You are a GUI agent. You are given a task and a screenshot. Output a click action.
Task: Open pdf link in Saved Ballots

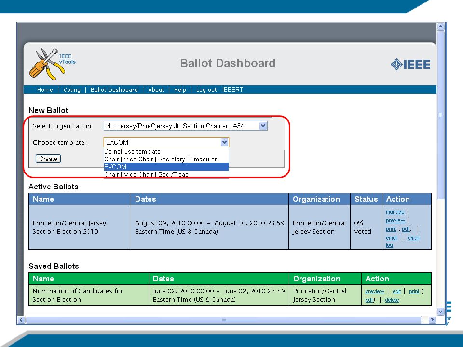coord(369,300)
